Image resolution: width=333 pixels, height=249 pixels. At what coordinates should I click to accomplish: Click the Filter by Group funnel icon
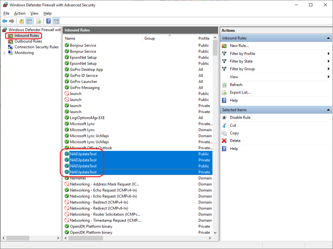224,69
